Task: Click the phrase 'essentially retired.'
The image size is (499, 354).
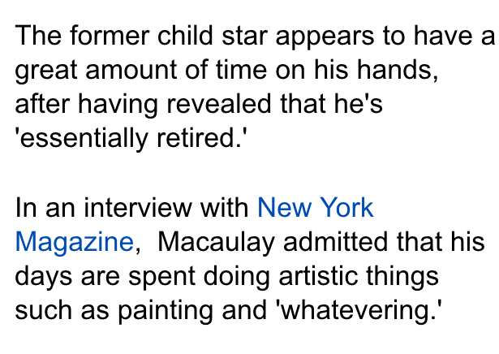Action: coord(131,139)
